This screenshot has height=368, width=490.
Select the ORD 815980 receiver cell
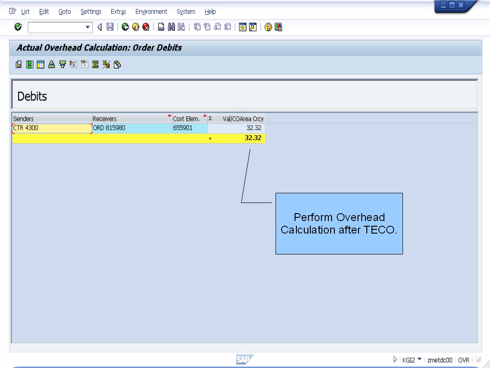pos(132,128)
